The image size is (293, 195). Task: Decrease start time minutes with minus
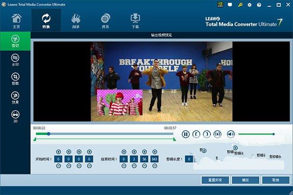[69, 166]
